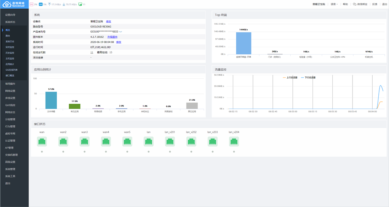This screenshot has width=389, height=207.
Task: Reveal the full product serial number
Action: (x=120, y=32)
